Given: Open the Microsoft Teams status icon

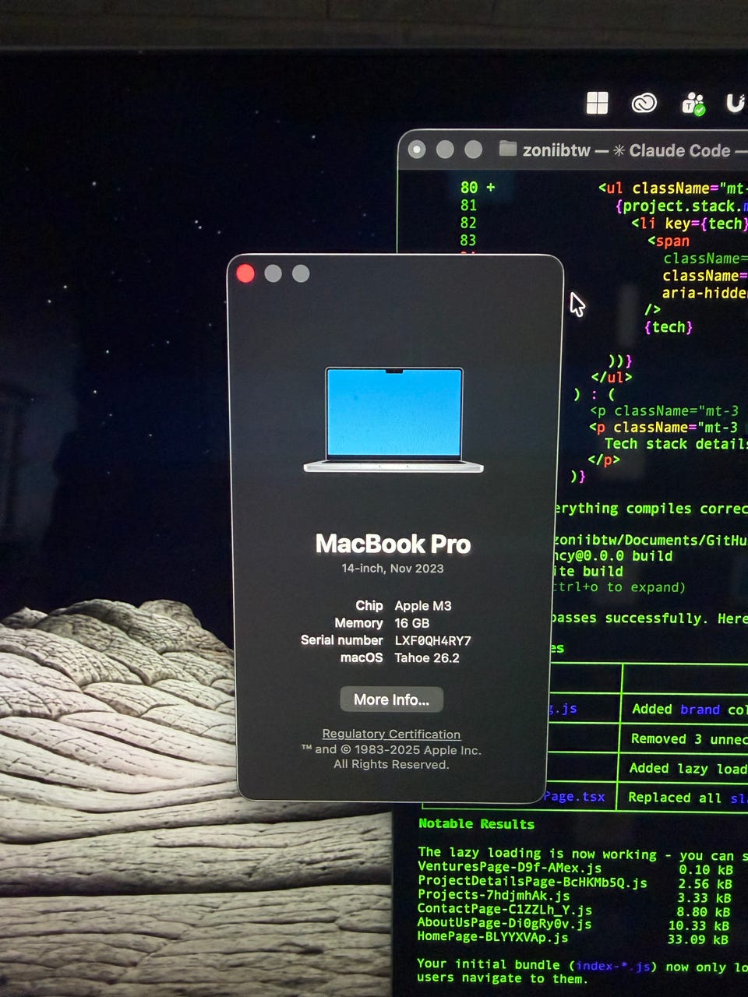Looking at the screenshot, I should pos(693,104).
